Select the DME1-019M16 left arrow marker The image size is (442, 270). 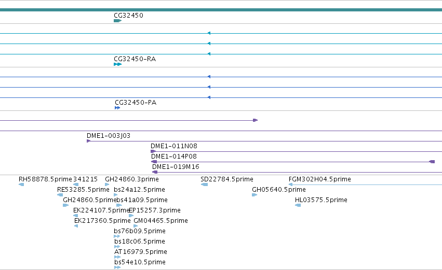pos(155,173)
